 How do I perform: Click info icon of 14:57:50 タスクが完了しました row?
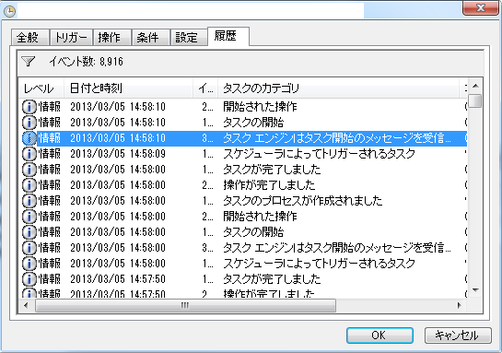point(29,279)
